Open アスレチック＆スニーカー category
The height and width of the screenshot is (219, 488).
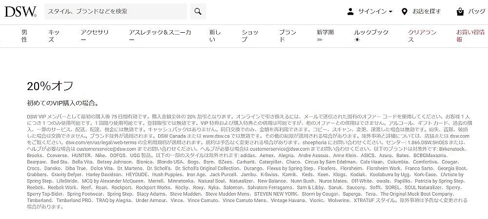[160, 36]
